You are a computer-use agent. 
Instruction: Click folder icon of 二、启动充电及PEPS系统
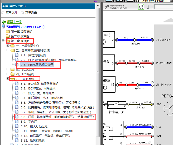(x=12, y=51)
